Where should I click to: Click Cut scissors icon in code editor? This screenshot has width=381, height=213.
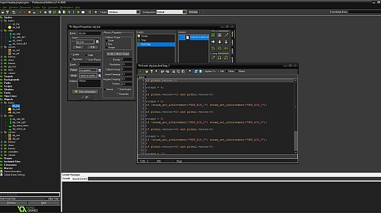[x=174, y=72]
